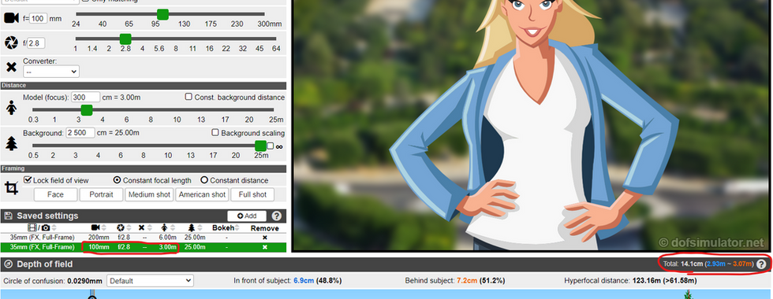Click the floppy disk icon in Saved settings header

point(8,216)
